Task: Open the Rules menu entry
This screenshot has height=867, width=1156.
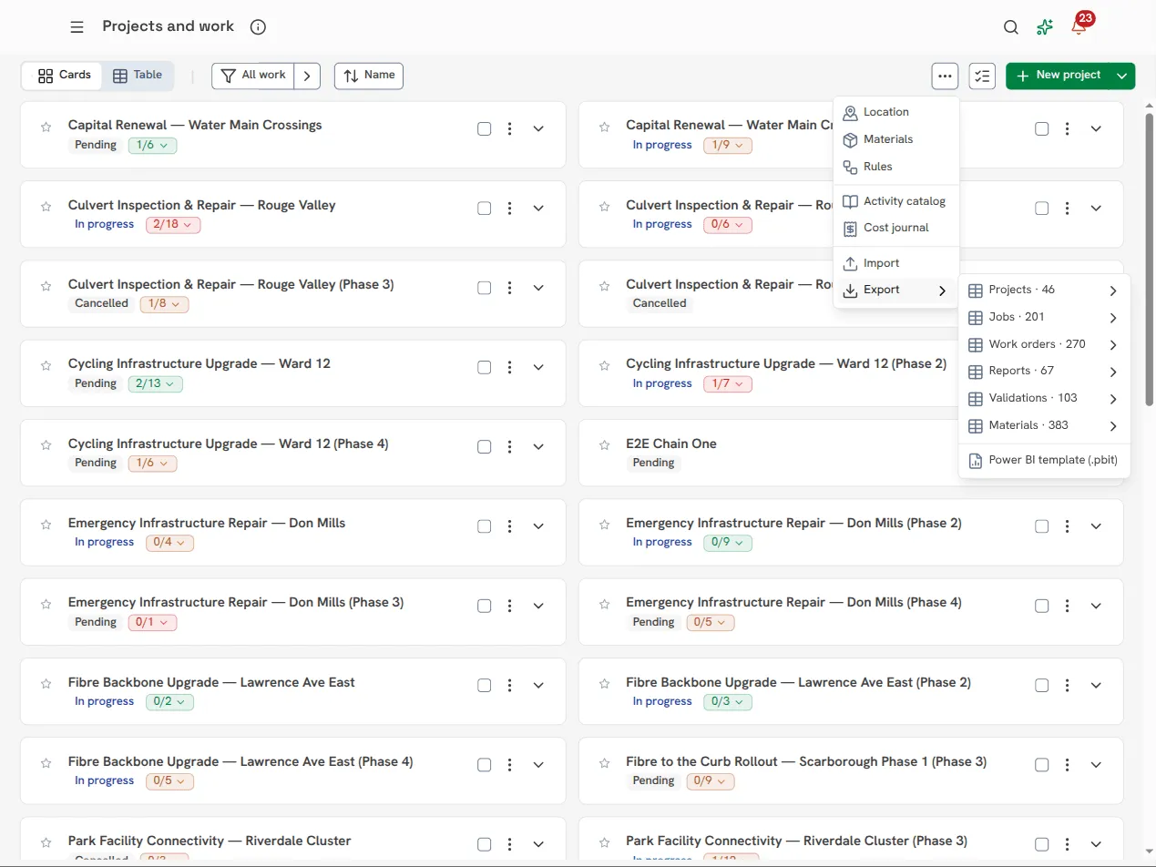Action: (896, 167)
